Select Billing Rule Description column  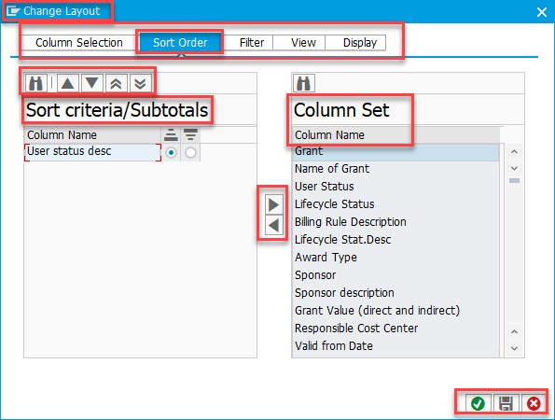396,222
